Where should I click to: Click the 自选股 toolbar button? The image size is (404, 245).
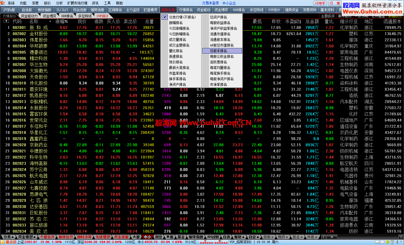point(27,10)
